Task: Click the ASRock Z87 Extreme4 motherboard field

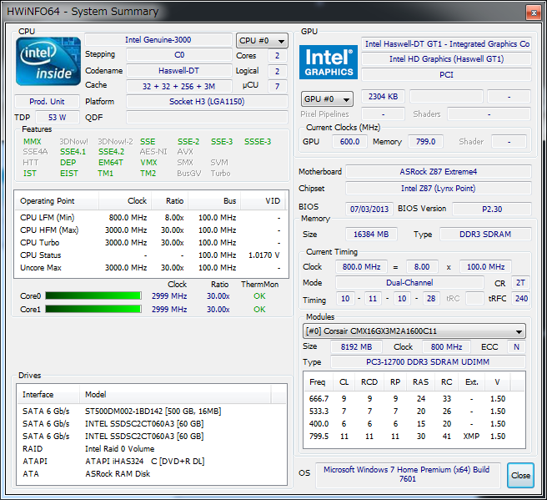Action: pyautogui.click(x=439, y=172)
